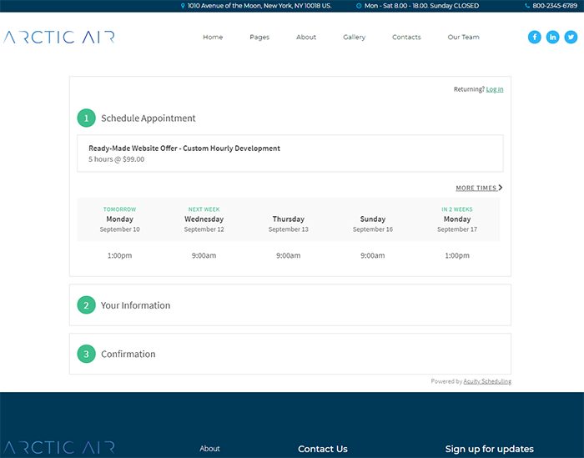Click the Arctic Air footer logo
584x458 pixels.
tap(59, 448)
